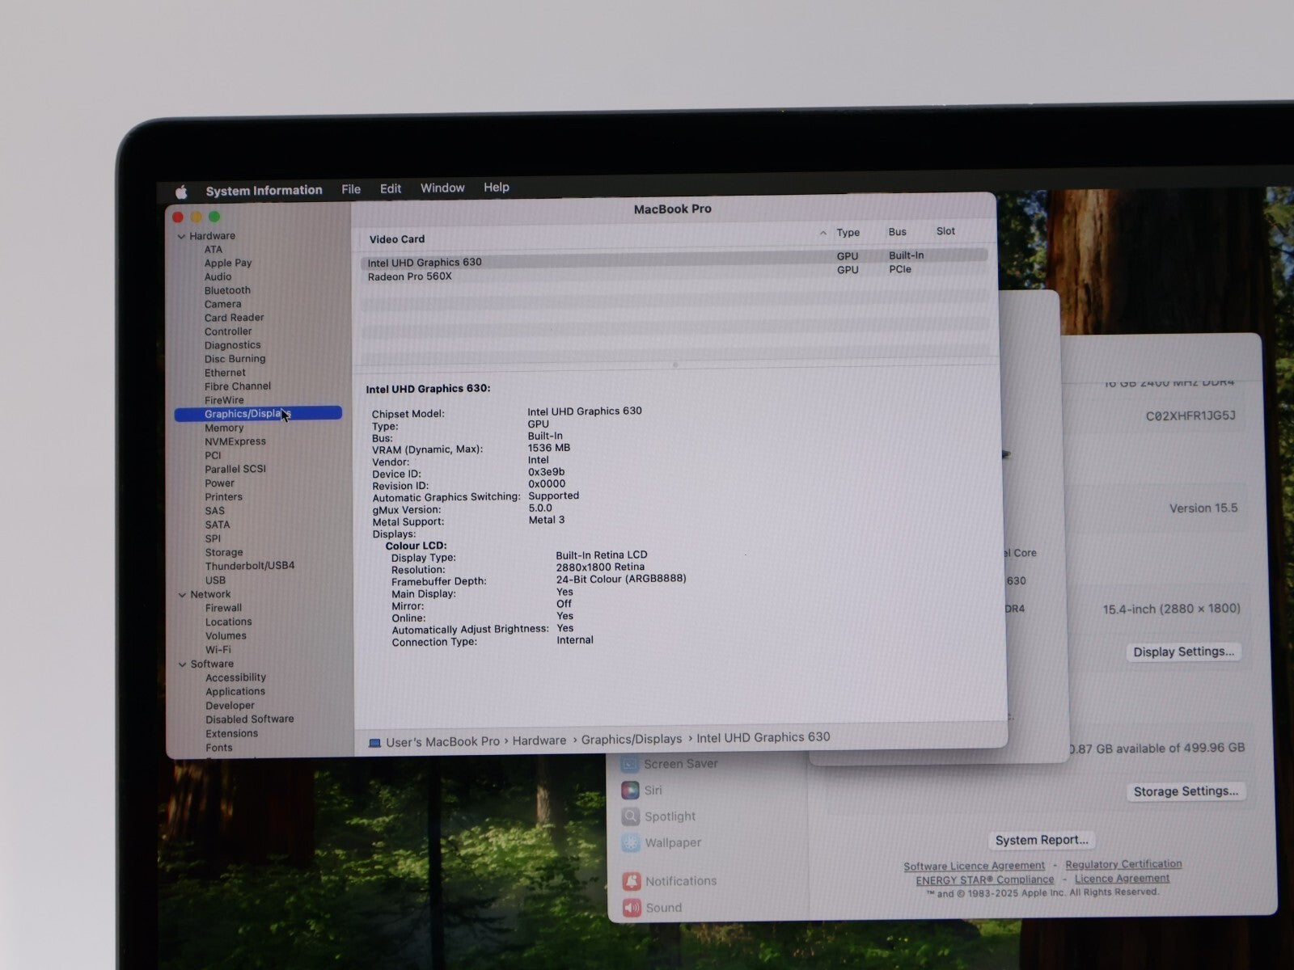Collapse the Hardware section in sidebar
The image size is (1294, 970).
pos(182,236)
